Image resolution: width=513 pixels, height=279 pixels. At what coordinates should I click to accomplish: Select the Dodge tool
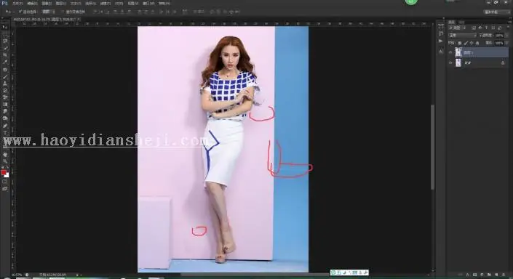(x=5, y=118)
